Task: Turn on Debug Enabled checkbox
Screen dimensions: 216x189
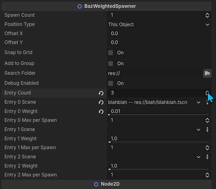Action: (111, 83)
